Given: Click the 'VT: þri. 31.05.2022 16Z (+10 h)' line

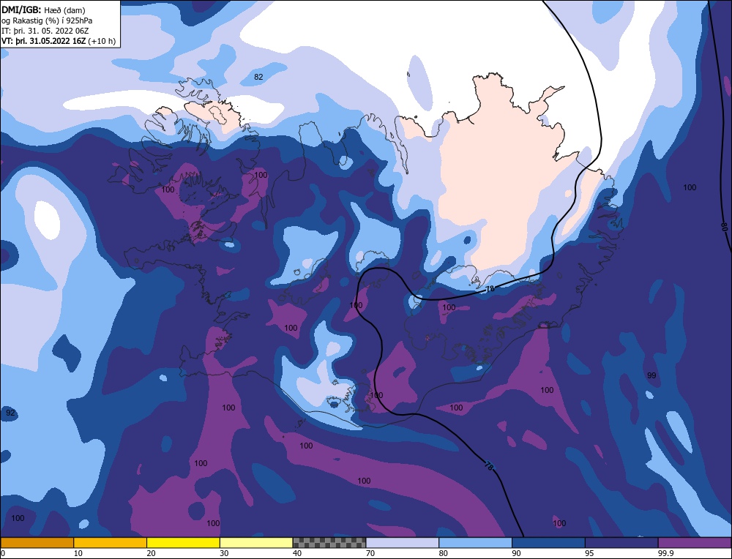Looking at the screenshot, I should pos(59,41).
